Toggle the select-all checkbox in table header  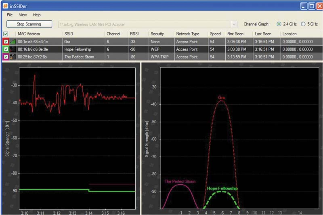[6, 34]
